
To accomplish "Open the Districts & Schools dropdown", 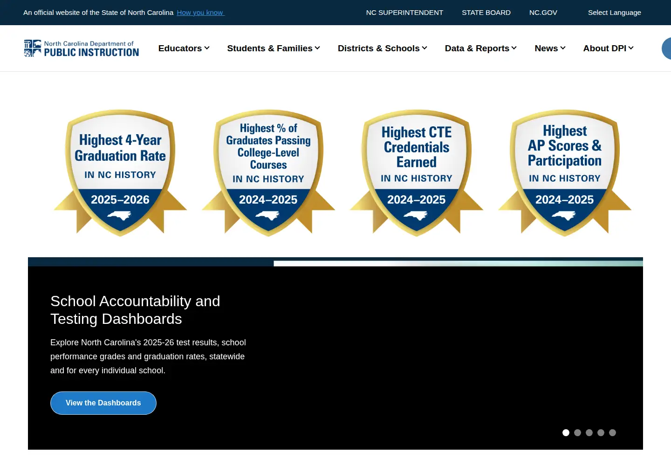I will [383, 48].
